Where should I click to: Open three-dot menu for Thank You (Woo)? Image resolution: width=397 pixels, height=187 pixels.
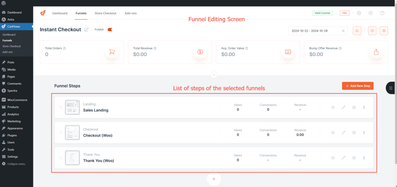(x=364, y=158)
